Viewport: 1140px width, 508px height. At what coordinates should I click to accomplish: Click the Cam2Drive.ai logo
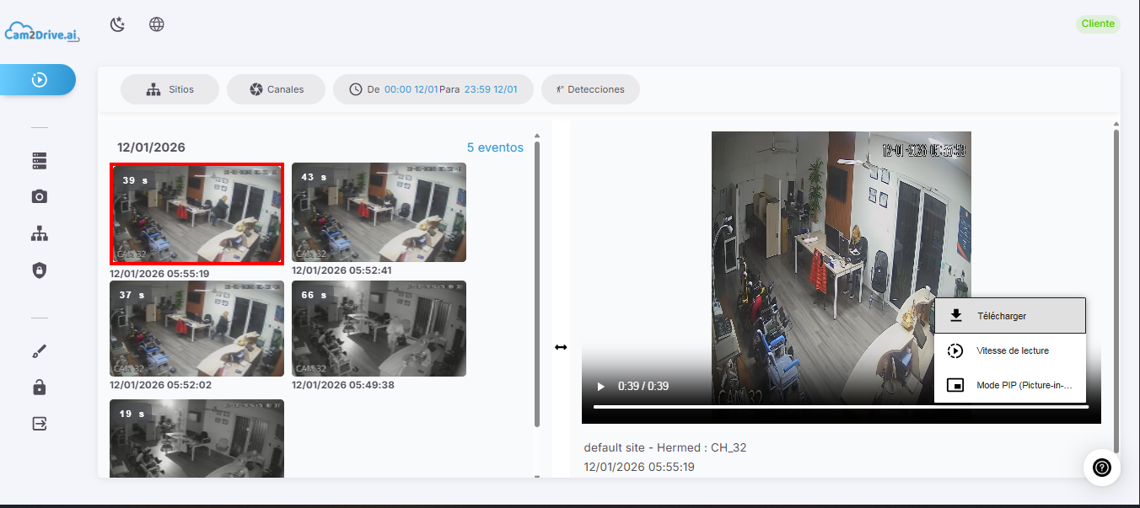tap(42, 30)
